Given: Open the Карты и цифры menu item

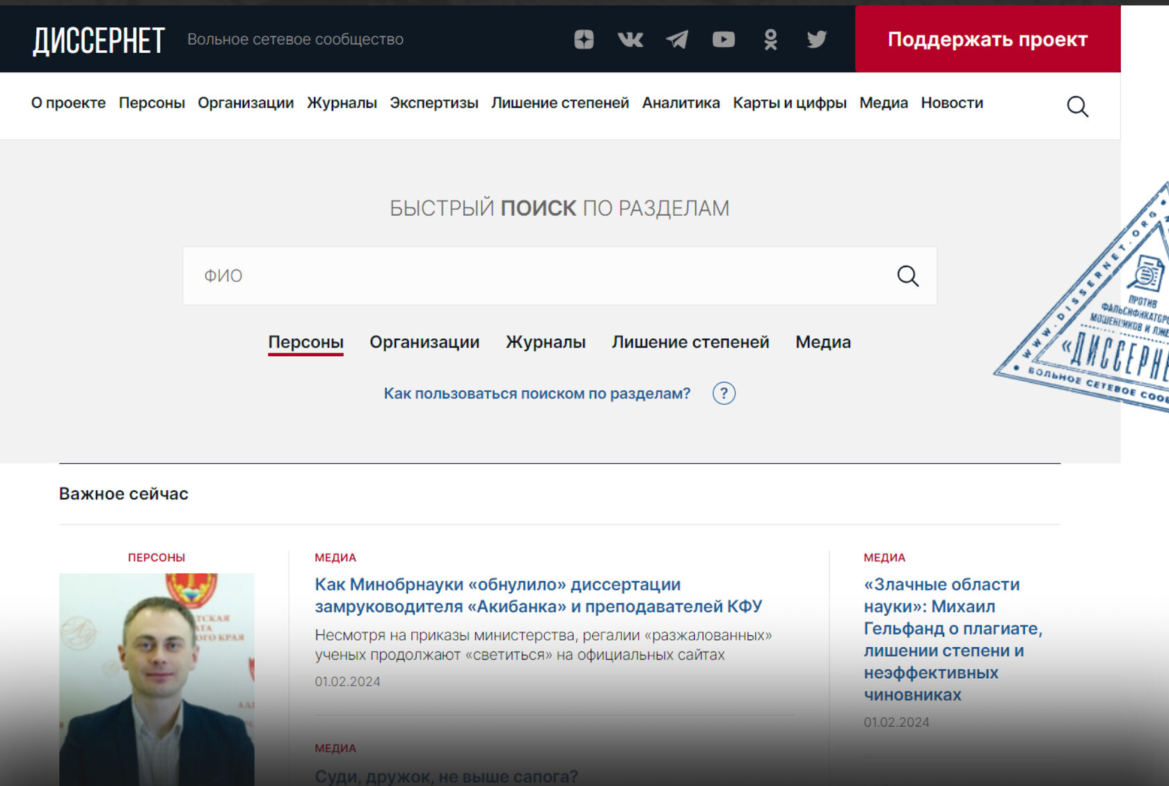Looking at the screenshot, I should pyautogui.click(x=789, y=103).
